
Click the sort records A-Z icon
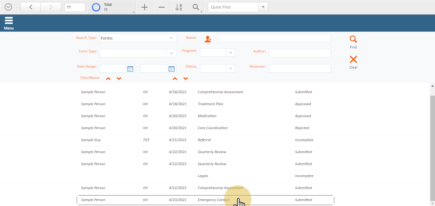(179, 7)
